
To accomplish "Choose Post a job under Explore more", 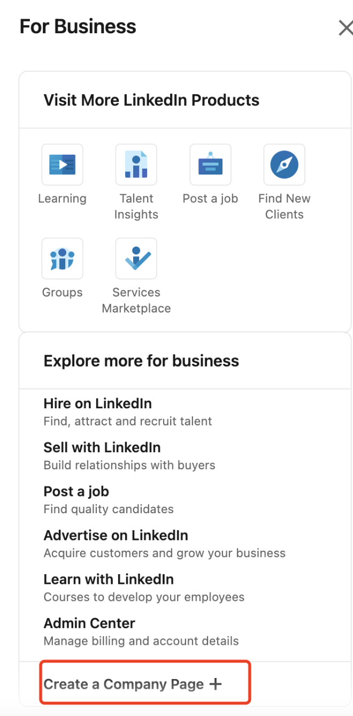I will pos(76,491).
